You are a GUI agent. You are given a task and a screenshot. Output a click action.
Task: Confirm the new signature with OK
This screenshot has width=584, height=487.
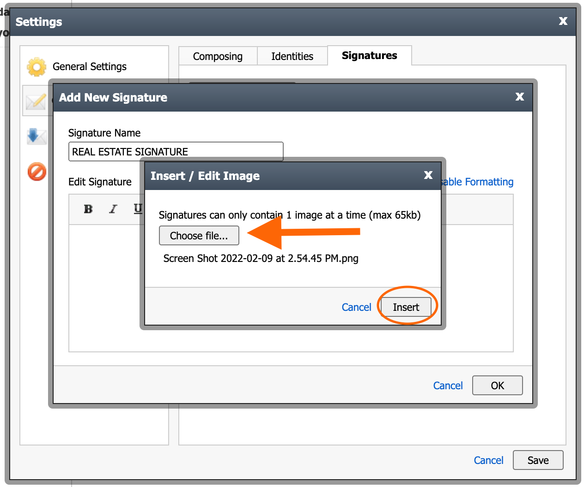[x=497, y=385]
